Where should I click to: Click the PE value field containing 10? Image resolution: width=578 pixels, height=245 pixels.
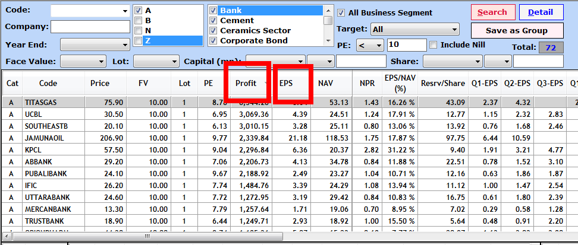click(x=407, y=45)
